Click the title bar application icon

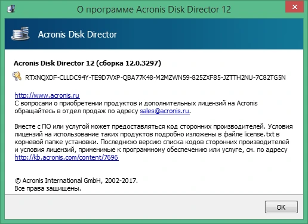pyautogui.click(x=11, y=9)
